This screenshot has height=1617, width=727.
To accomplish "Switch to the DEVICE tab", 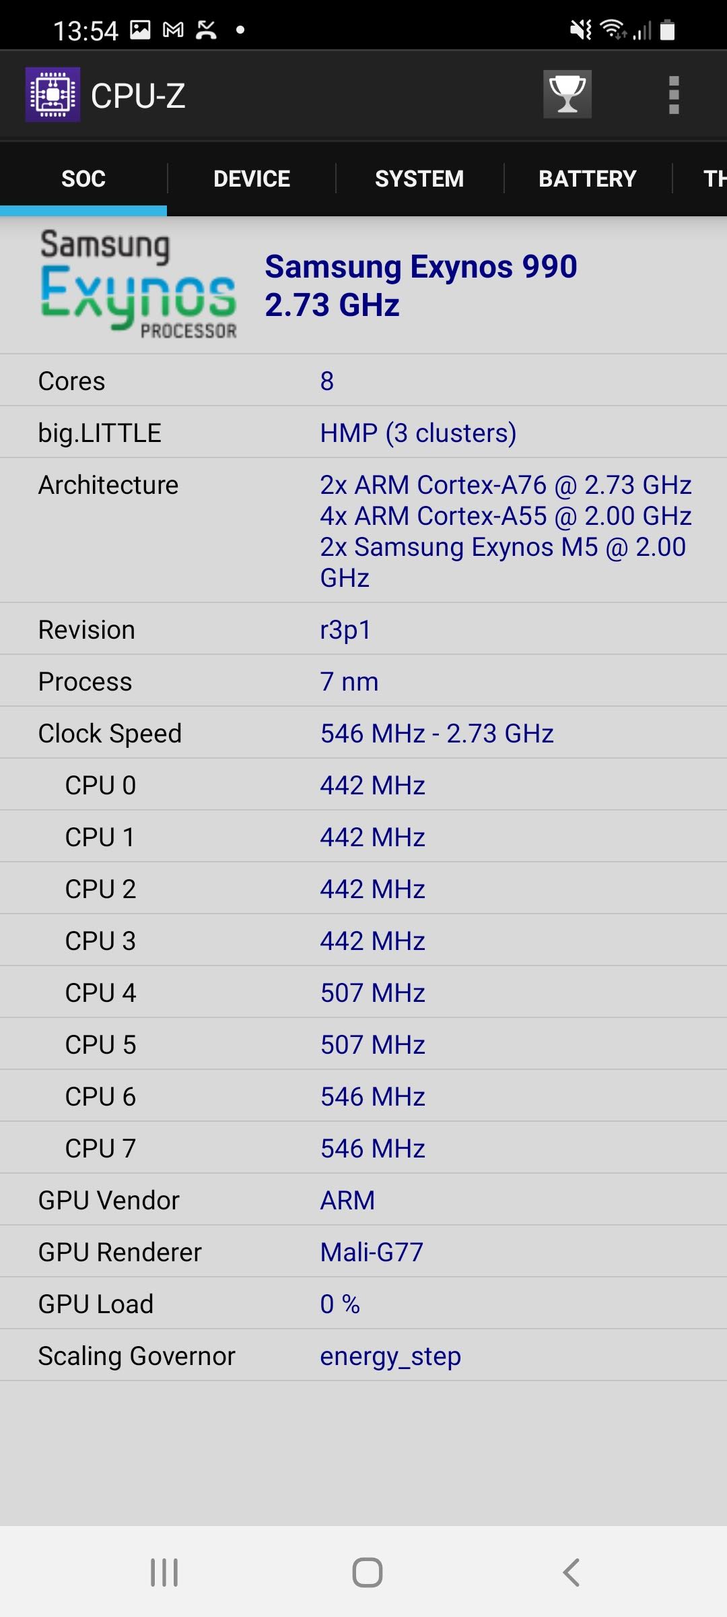I will [x=252, y=179].
